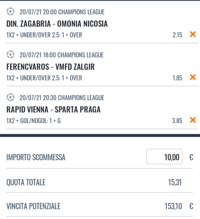The height and width of the screenshot is (219, 200).
Task: Select the 3.85 odds value
Action: 177,121
